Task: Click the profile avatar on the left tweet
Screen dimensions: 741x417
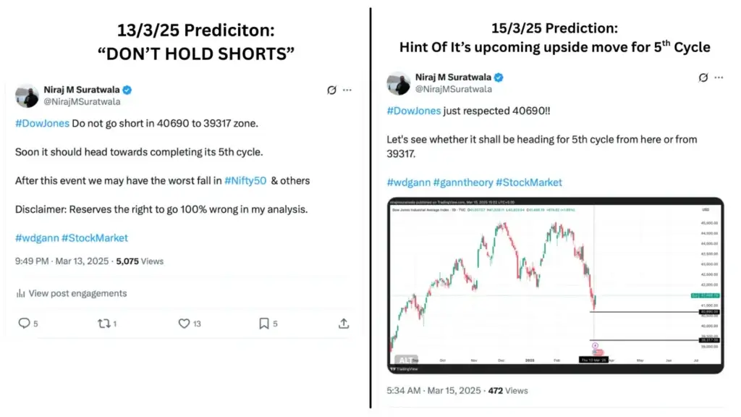Action: 27,96
